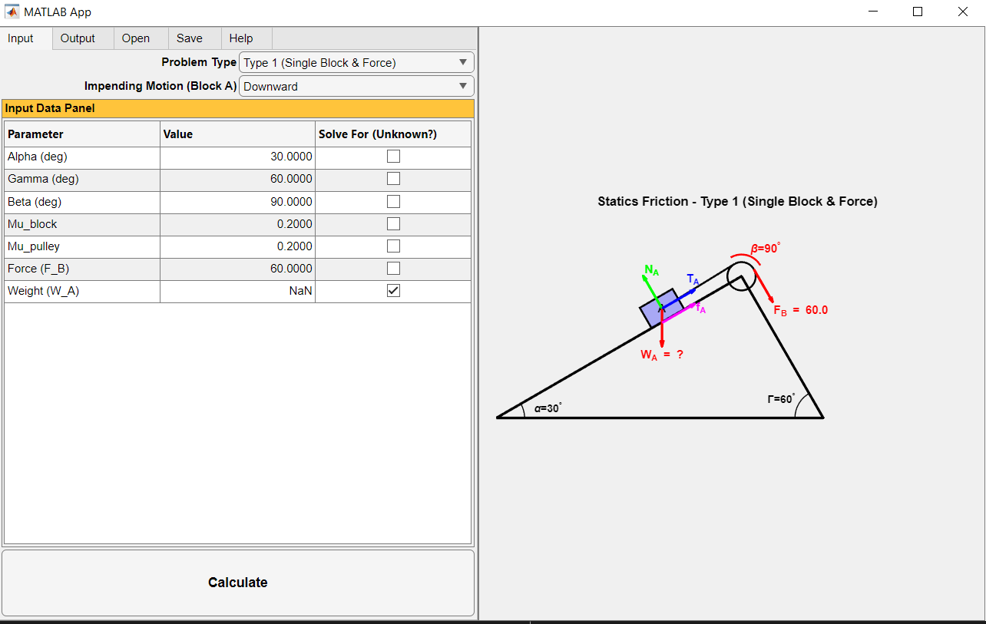Image resolution: width=986 pixels, height=624 pixels.
Task: Click the Impending Motion (Block A) label
Action: 160,86
